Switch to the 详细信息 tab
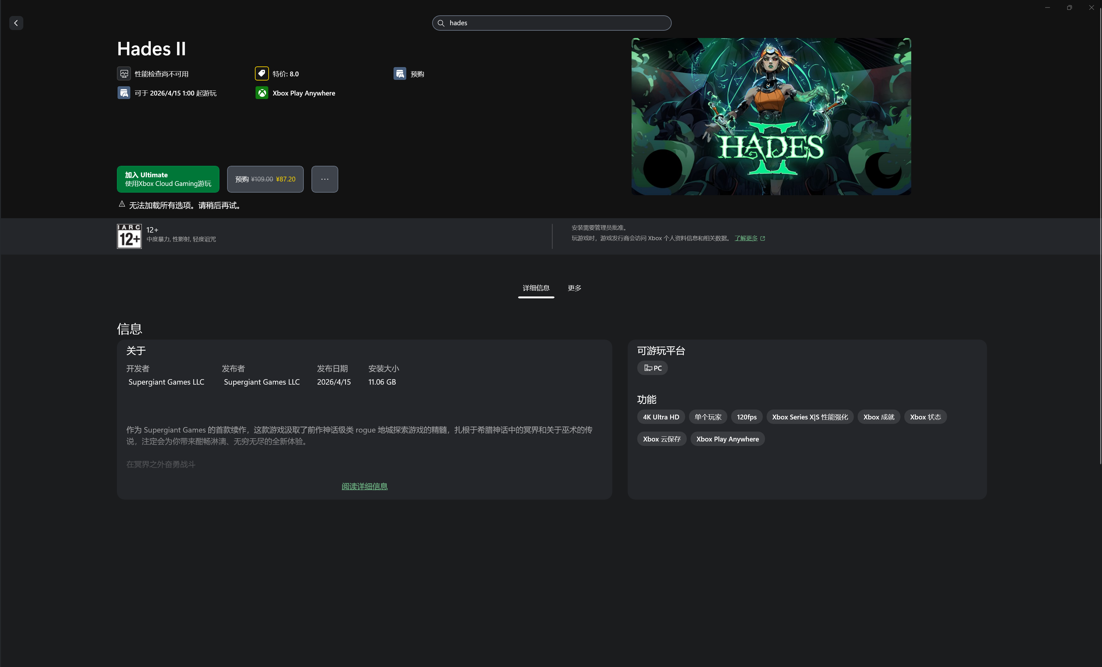The image size is (1102, 667). tap(536, 287)
